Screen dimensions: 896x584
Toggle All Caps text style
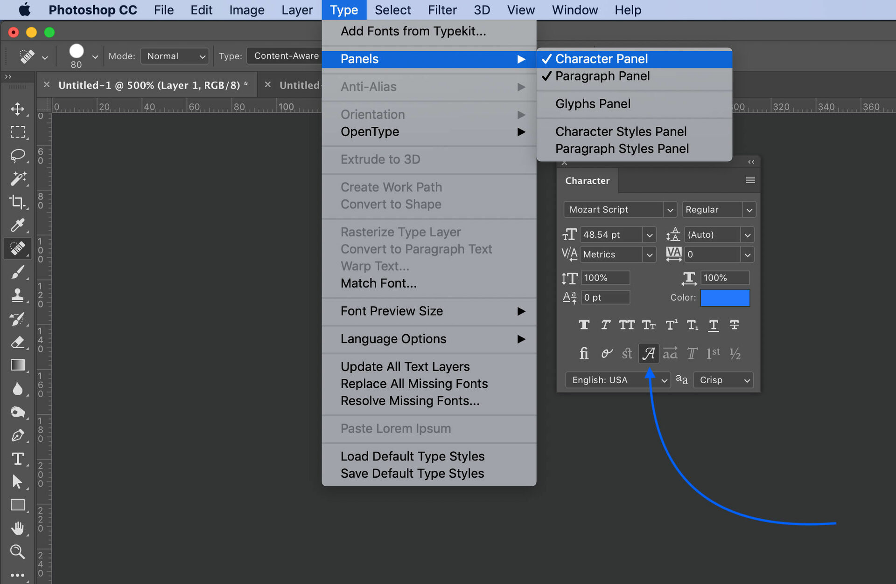(627, 325)
